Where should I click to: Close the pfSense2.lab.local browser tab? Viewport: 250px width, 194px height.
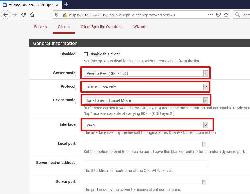tap(57, 5)
